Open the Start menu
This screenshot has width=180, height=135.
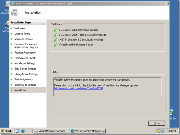[x=6, y=131]
